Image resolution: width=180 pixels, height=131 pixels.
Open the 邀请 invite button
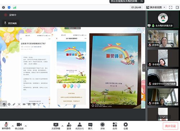[69, 126]
